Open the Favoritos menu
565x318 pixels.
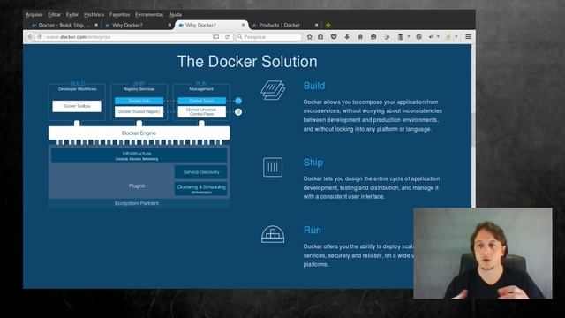pos(120,14)
